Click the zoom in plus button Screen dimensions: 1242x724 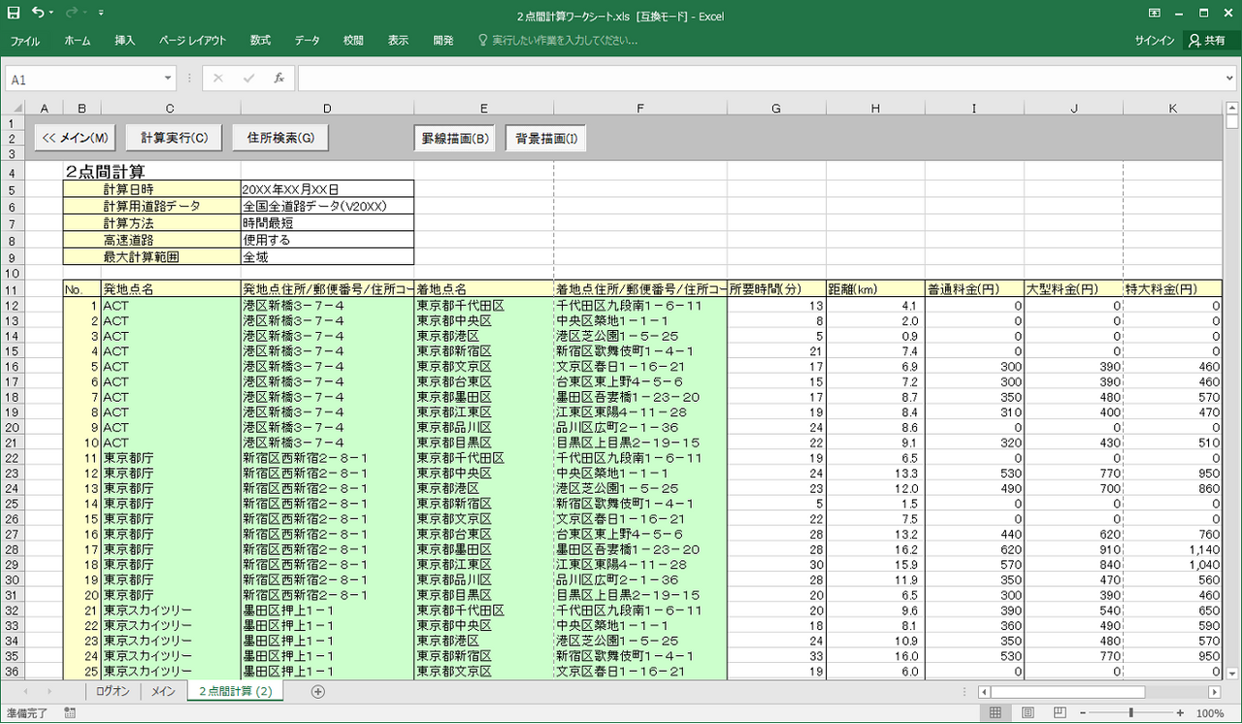[1182, 713]
